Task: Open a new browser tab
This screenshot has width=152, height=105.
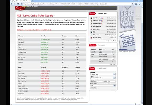Action: [x=32, y=1]
